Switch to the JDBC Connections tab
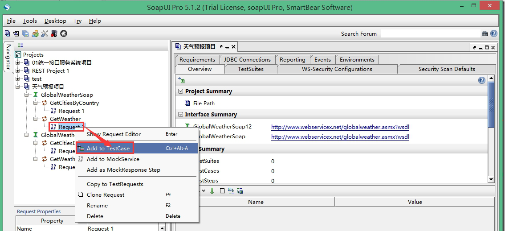Viewport: 505px width, 240px height. click(x=247, y=60)
